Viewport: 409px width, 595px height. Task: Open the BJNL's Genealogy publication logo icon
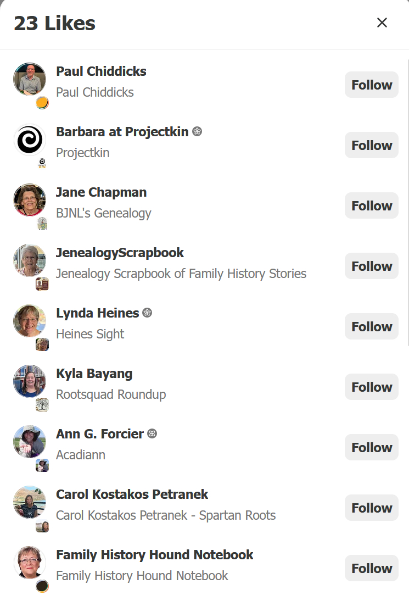[42, 224]
